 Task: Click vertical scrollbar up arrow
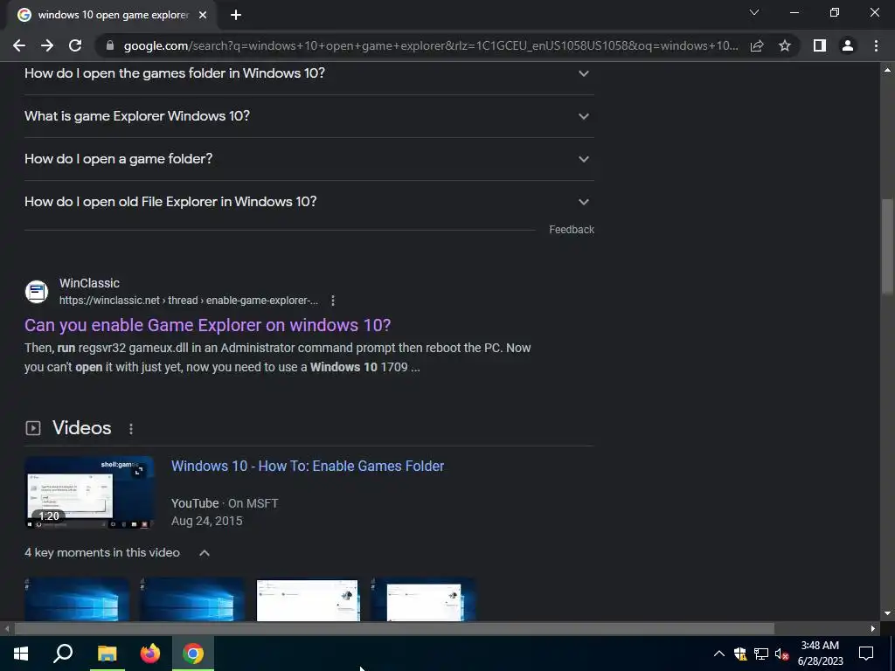(887, 70)
